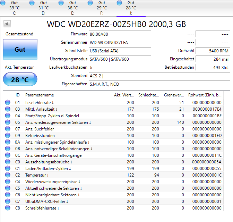The height and width of the screenshot is (222, 233).
Task: Select the Mittl. Anlaufzeit parameter name
Action: click(41, 109)
